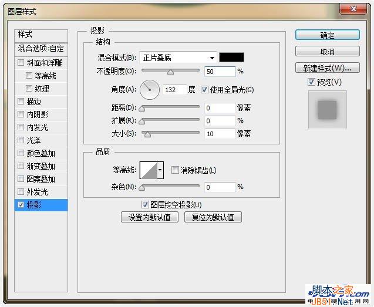
Task: Select the 样式 list header
Action: pos(41,35)
